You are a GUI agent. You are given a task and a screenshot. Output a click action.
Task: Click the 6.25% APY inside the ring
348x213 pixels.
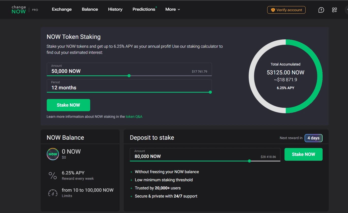click(286, 88)
